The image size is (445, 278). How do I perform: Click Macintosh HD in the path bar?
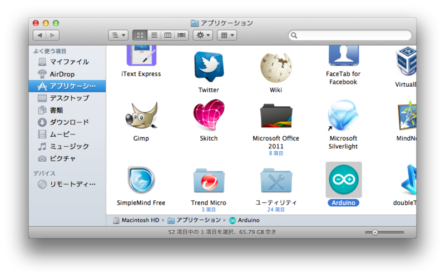pos(136,220)
